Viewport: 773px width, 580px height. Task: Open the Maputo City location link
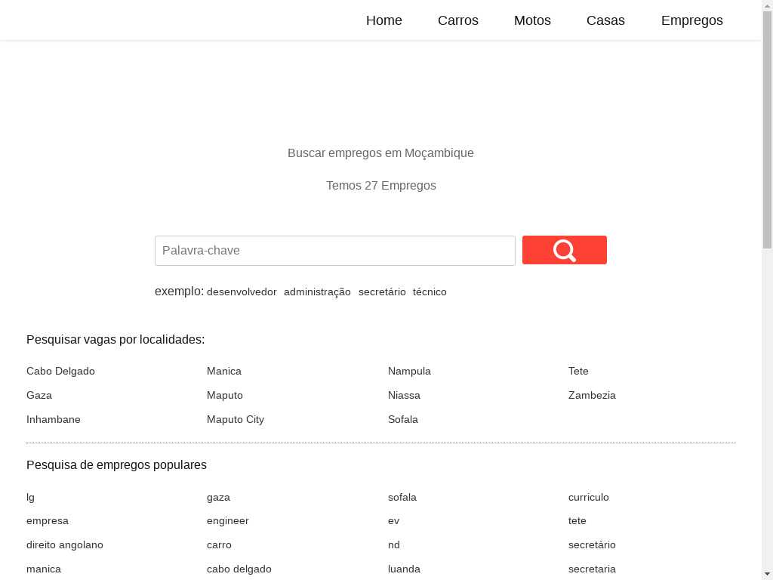click(x=236, y=420)
